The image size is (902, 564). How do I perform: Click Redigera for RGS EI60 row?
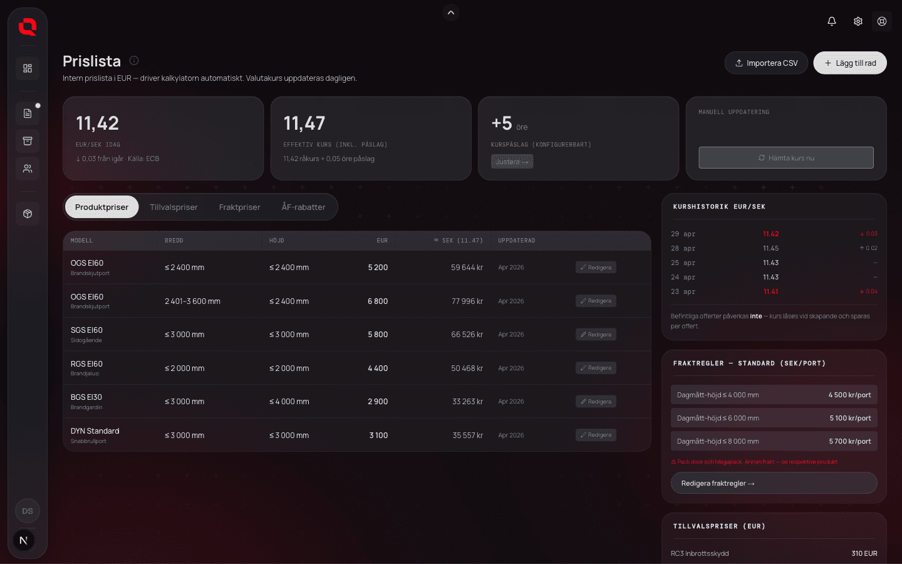coord(596,368)
